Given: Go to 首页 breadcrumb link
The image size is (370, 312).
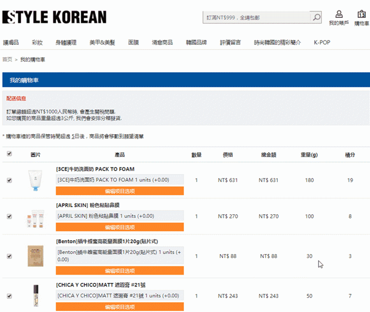Looking at the screenshot, I should [7, 59].
